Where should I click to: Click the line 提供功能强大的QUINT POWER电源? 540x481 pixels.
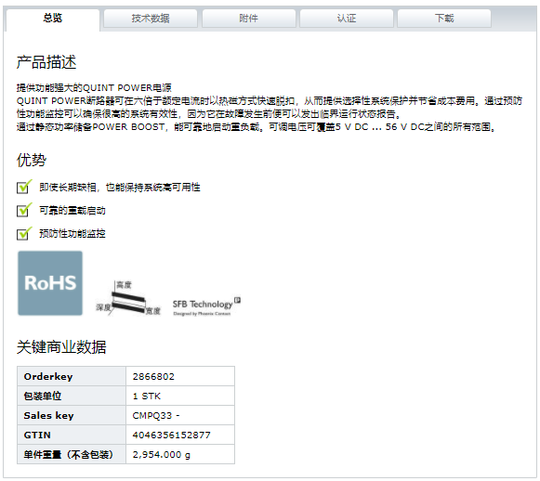tap(94, 88)
